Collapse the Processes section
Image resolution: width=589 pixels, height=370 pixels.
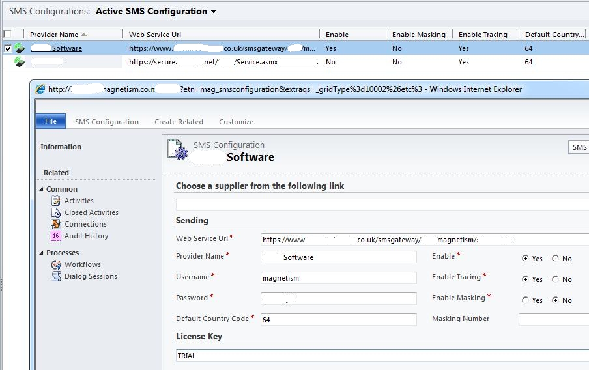click(x=42, y=253)
